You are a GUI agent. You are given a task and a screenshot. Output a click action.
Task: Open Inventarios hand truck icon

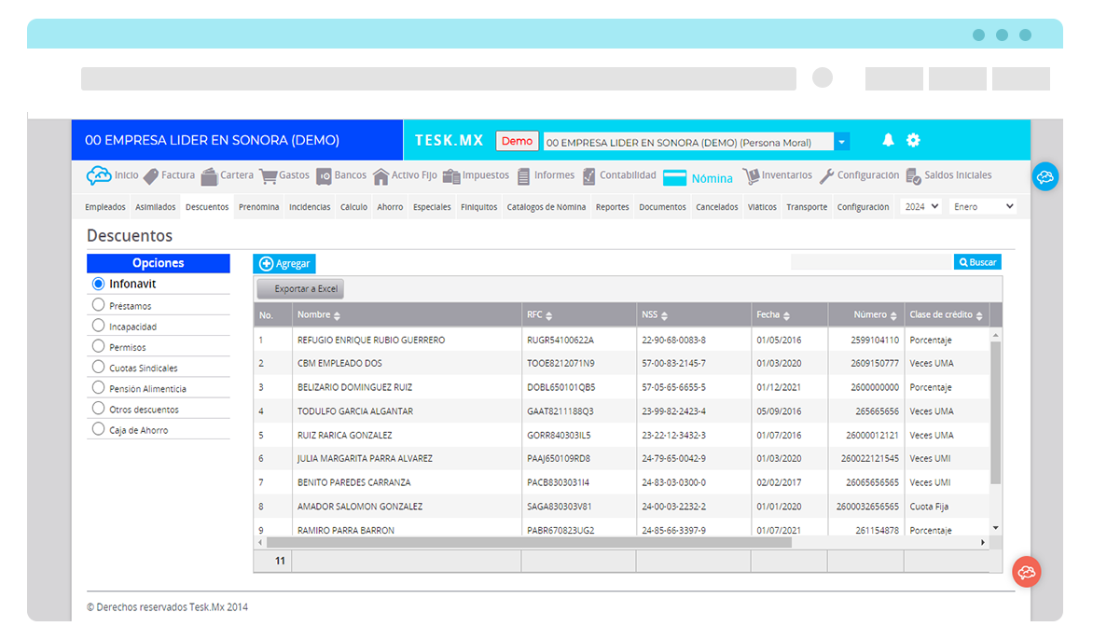[751, 176]
